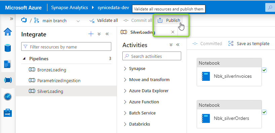Image resolution: width=275 pixels, height=133 pixels.
Task: Click the Microsoft Azure logo text
Action: (x=23, y=8)
